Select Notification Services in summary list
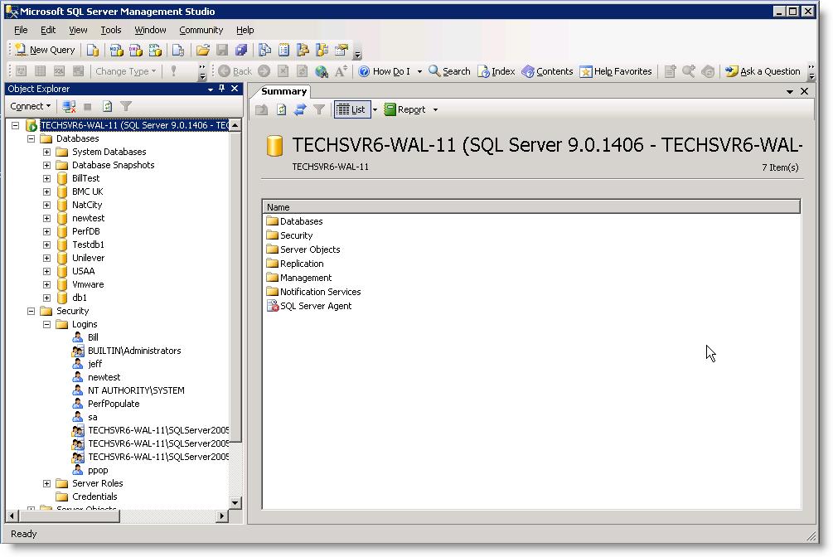The width and height of the screenshot is (833, 557). coord(320,292)
